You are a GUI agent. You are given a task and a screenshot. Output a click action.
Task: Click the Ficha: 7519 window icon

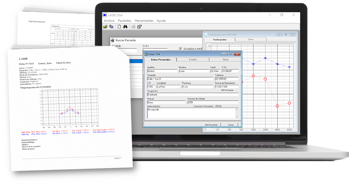[146, 54]
